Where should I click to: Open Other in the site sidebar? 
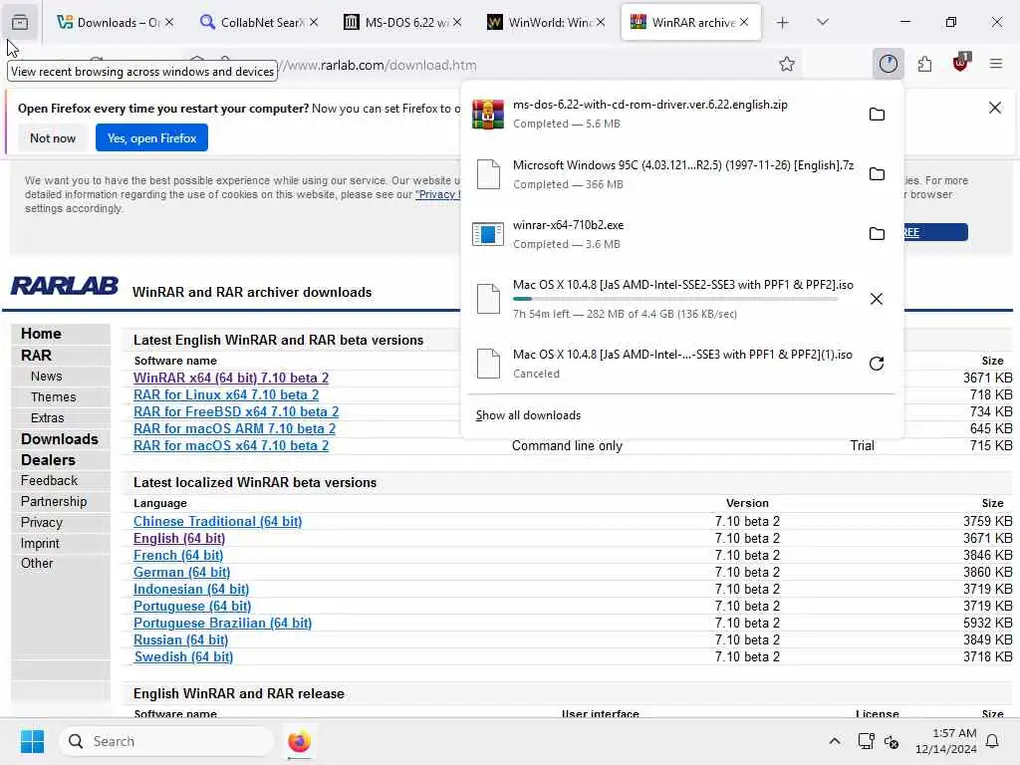coord(37,564)
